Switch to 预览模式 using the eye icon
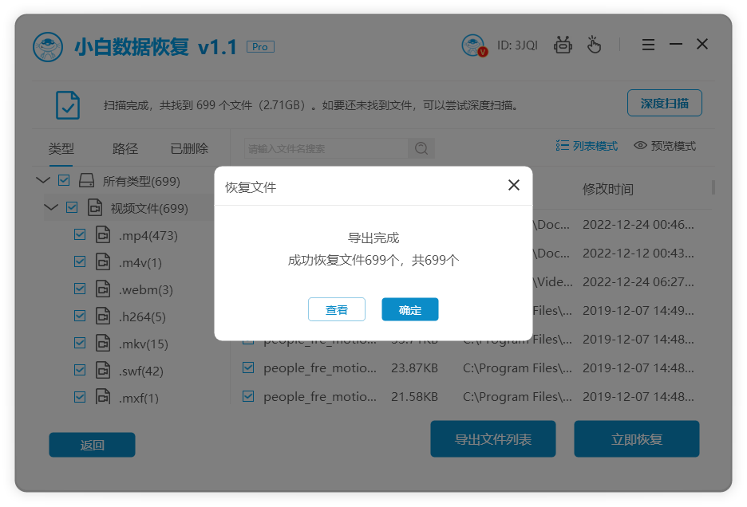Image resolution: width=747 pixels, height=507 pixels. point(639,145)
